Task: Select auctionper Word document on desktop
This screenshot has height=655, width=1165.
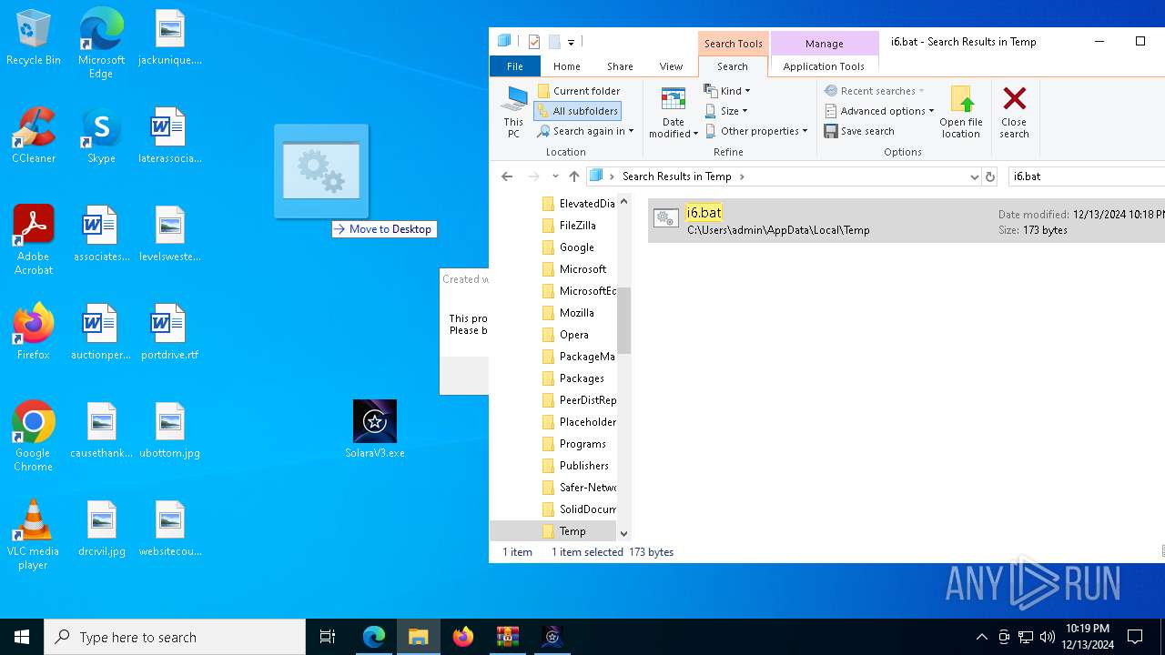Action: click(x=101, y=333)
